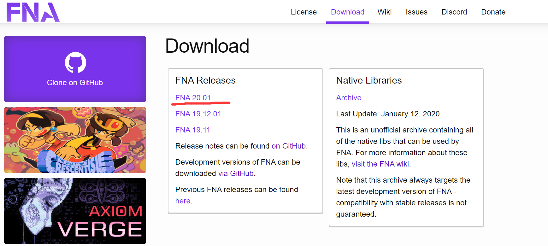Click the Download page heading

[x=207, y=46]
